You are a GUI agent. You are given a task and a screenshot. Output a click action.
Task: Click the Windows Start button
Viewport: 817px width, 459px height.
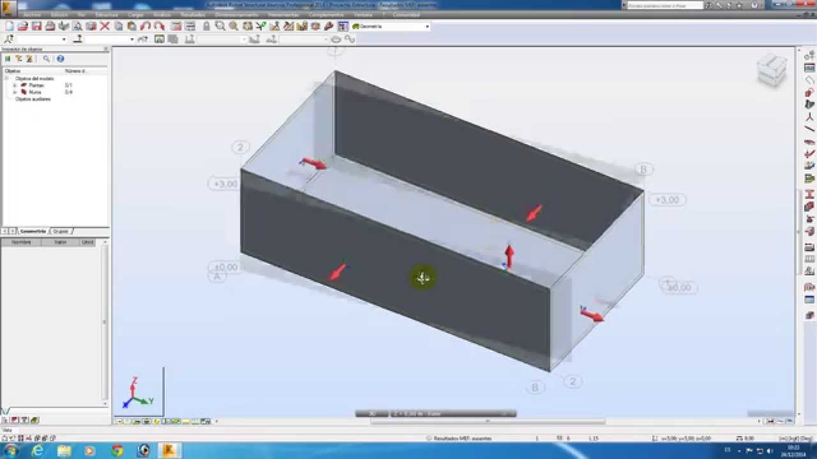(x=11, y=451)
